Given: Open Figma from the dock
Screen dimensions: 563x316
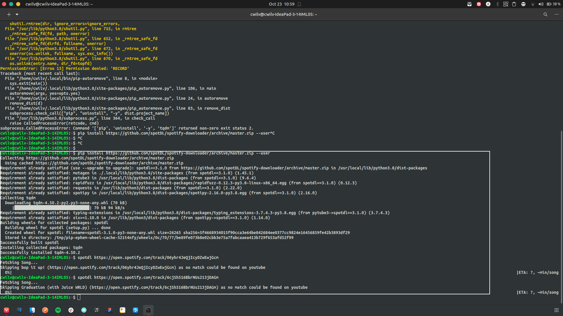Looking at the screenshot, I should coord(110,310).
